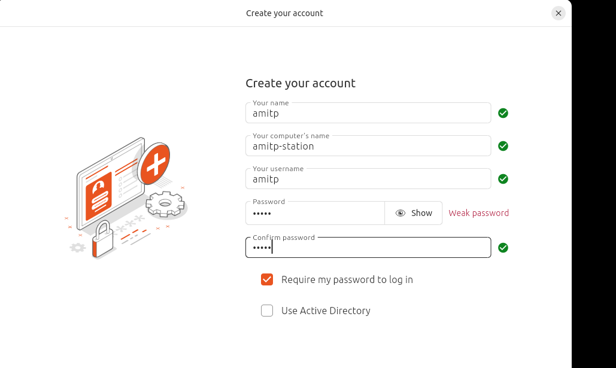Click the orange ID card on the monitor

click(x=99, y=194)
